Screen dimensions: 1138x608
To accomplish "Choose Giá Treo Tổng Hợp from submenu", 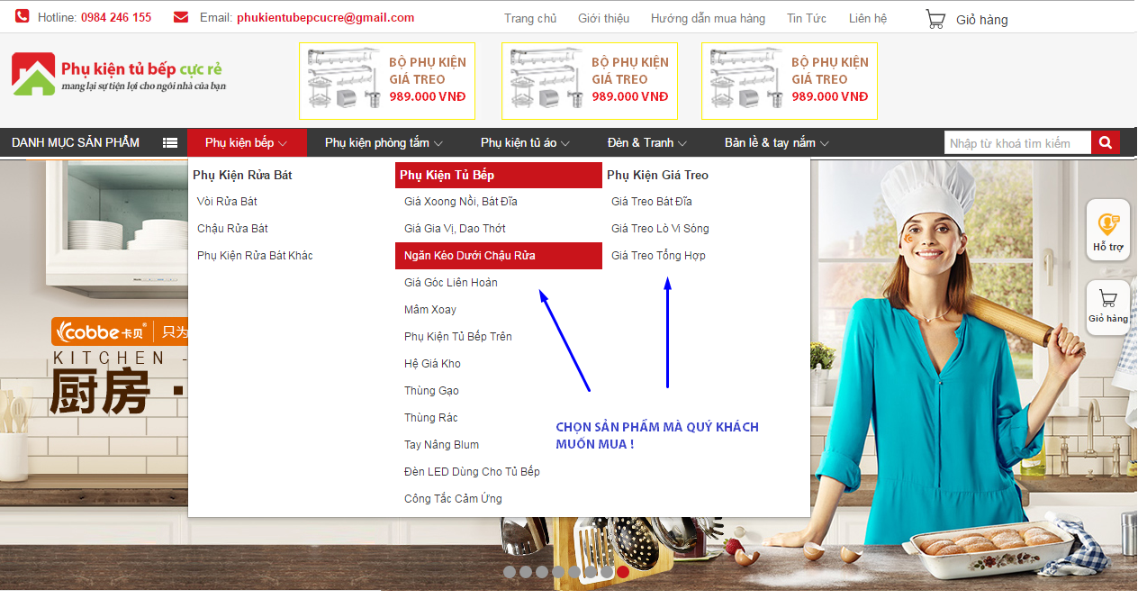I will (x=658, y=256).
